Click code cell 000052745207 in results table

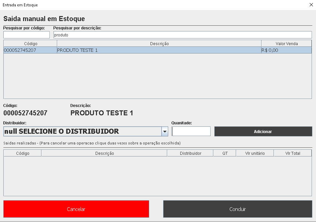20,50
